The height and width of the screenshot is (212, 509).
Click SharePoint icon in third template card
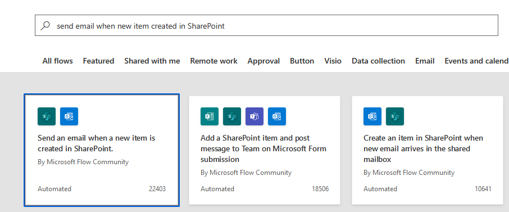pos(395,116)
